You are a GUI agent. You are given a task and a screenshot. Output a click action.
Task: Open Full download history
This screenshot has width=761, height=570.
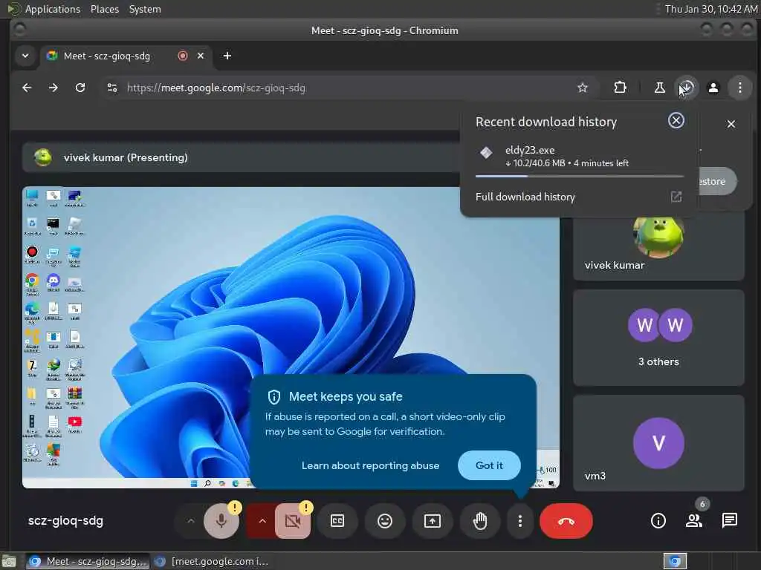(579, 197)
